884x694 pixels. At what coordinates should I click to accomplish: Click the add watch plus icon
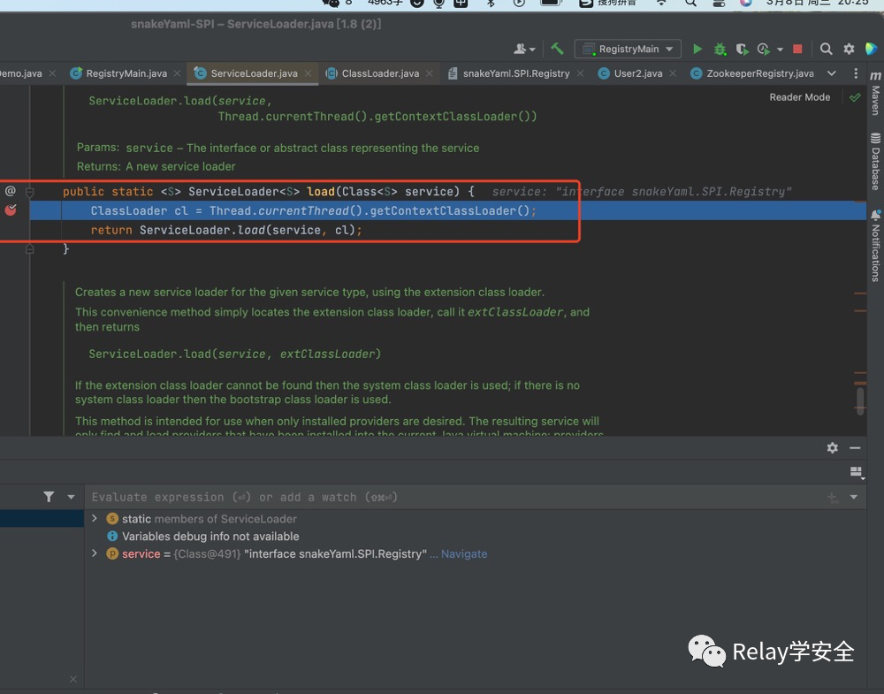tap(832, 497)
